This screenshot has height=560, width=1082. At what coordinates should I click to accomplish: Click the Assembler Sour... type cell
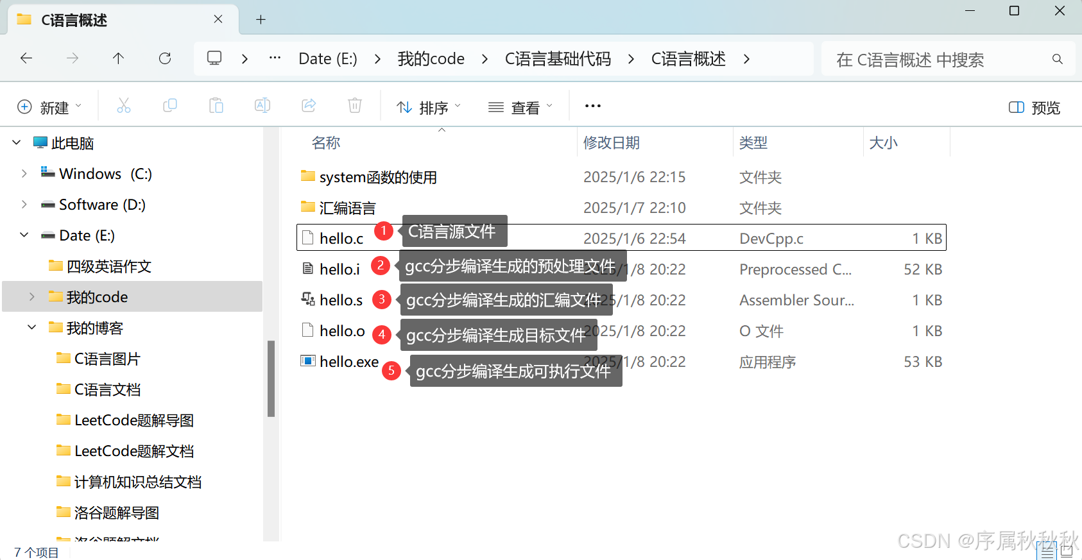click(797, 300)
